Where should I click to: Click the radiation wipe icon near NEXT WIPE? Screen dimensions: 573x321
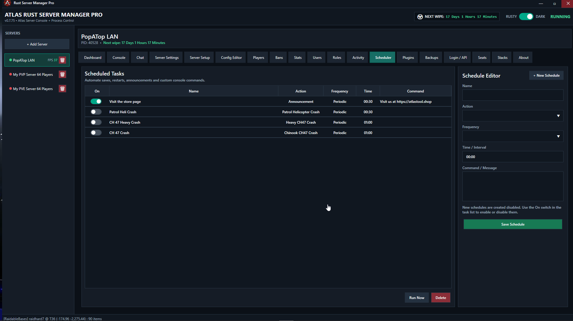[420, 17]
